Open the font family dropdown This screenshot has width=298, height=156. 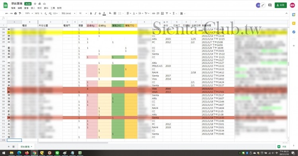click(x=68, y=13)
